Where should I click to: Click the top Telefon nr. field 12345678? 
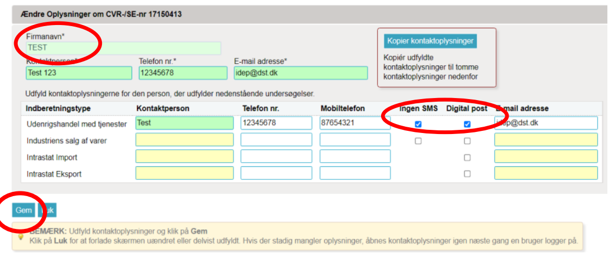click(183, 73)
